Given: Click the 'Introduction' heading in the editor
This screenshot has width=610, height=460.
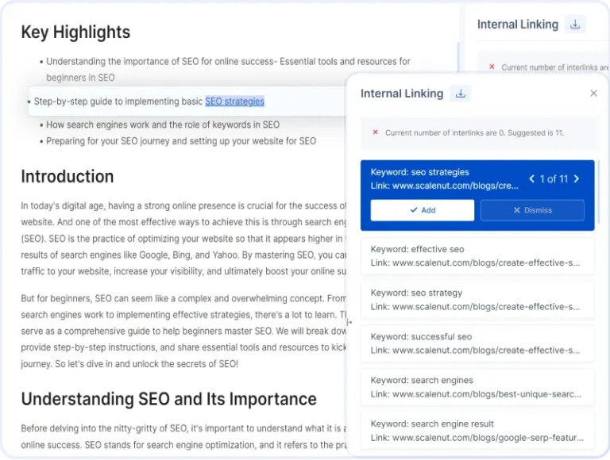Looking at the screenshot, I should (68, 176).
